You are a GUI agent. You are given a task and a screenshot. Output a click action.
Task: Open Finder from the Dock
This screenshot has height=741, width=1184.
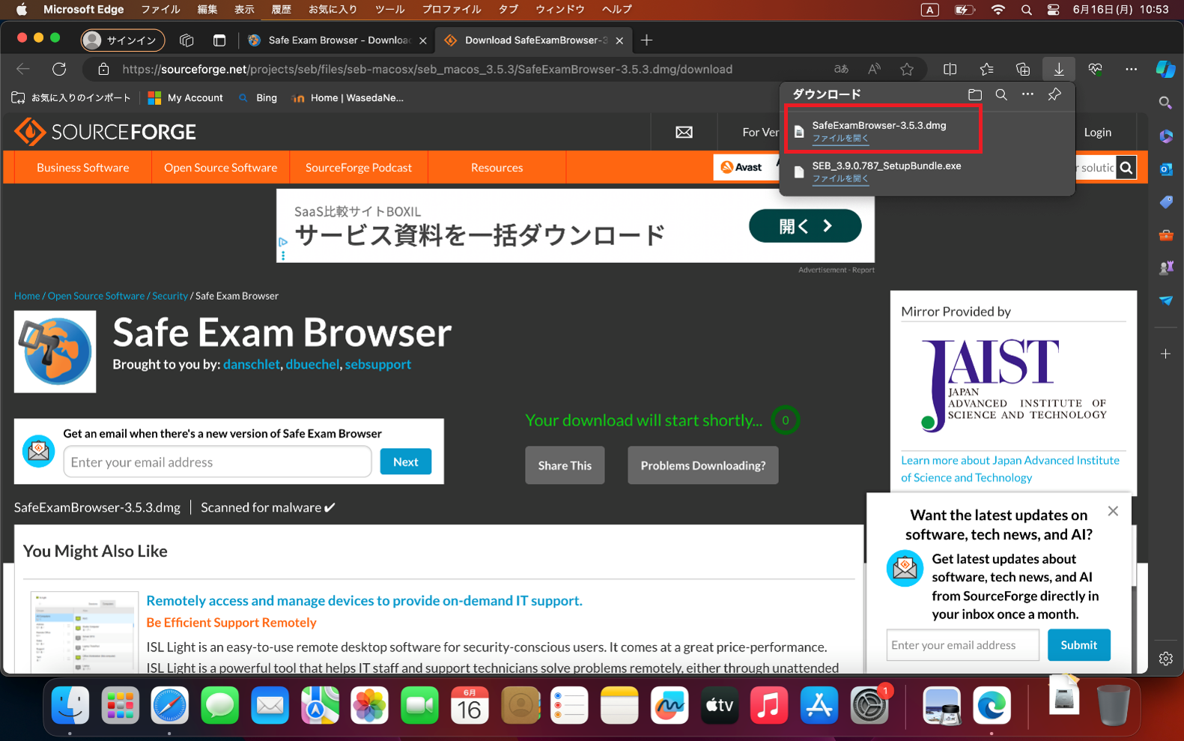tap(70, 705)
